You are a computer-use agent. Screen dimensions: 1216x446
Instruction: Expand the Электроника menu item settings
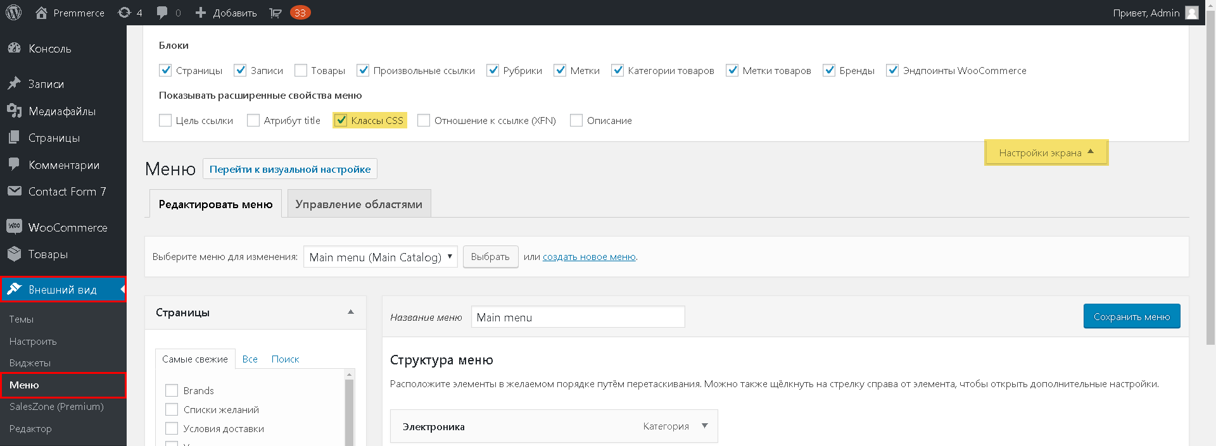pos(704,426)
